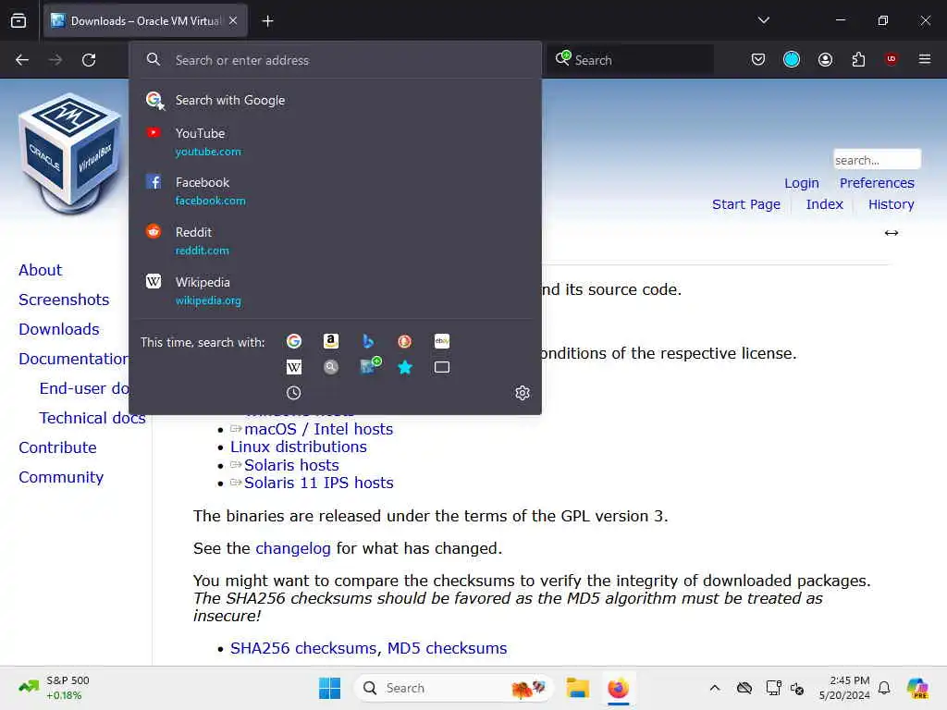
Task: Search bookmarks using the star icon
Action: tap(405, 367)
